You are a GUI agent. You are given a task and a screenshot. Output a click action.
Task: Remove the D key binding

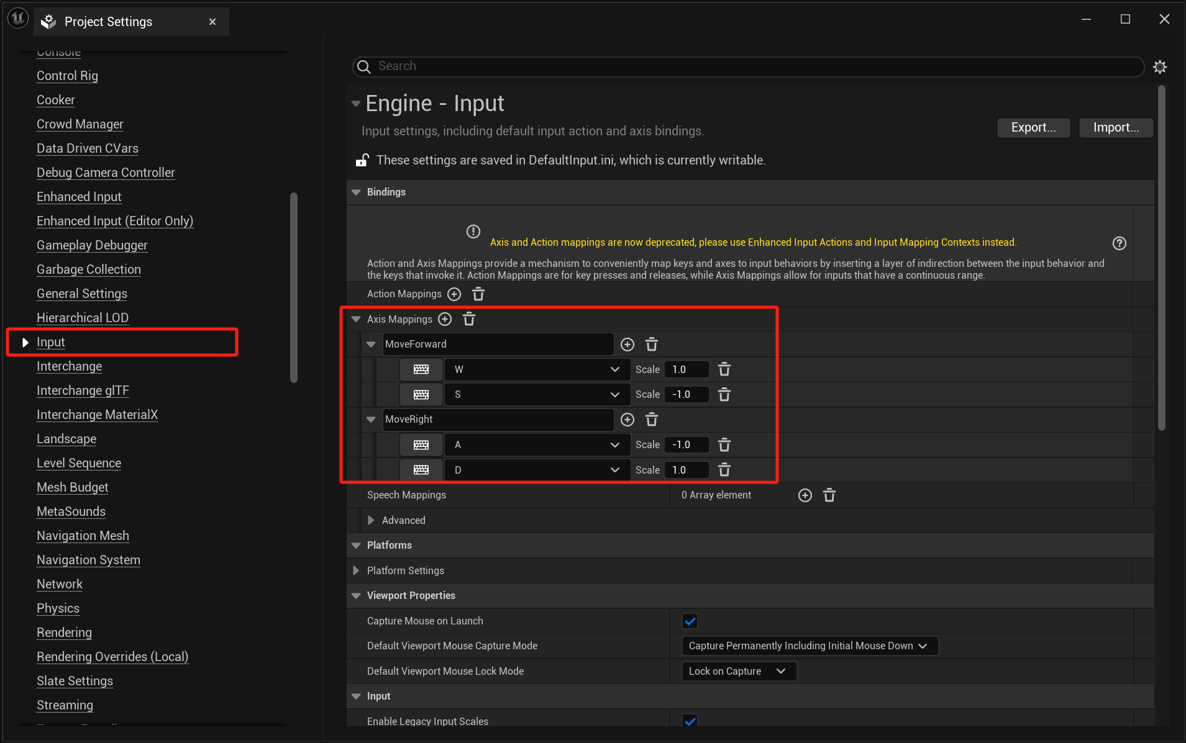coord(724,470)
